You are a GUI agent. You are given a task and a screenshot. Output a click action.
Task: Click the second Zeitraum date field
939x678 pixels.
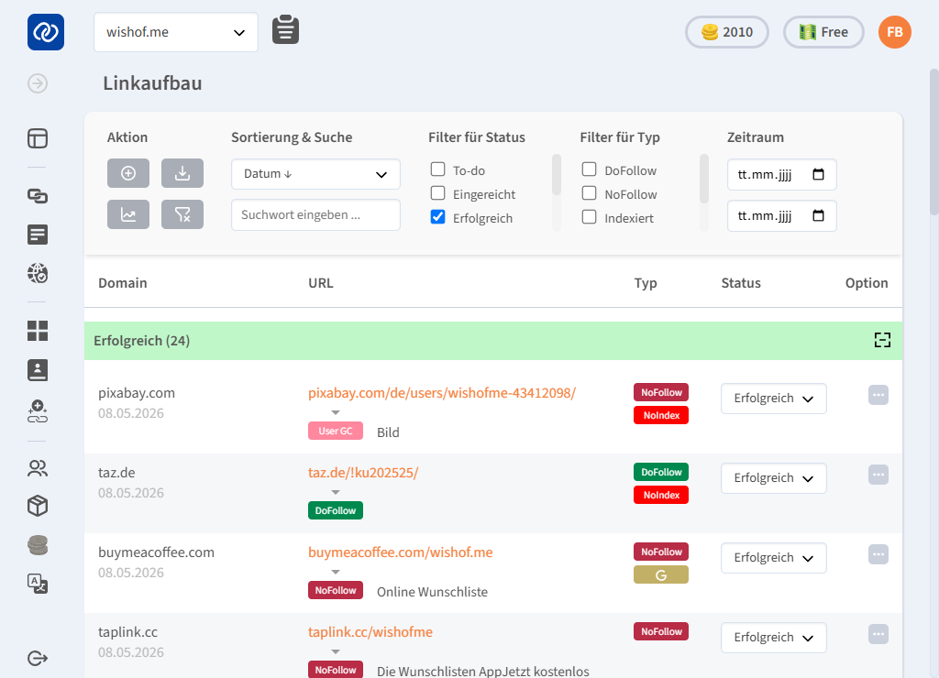(781, 215)
